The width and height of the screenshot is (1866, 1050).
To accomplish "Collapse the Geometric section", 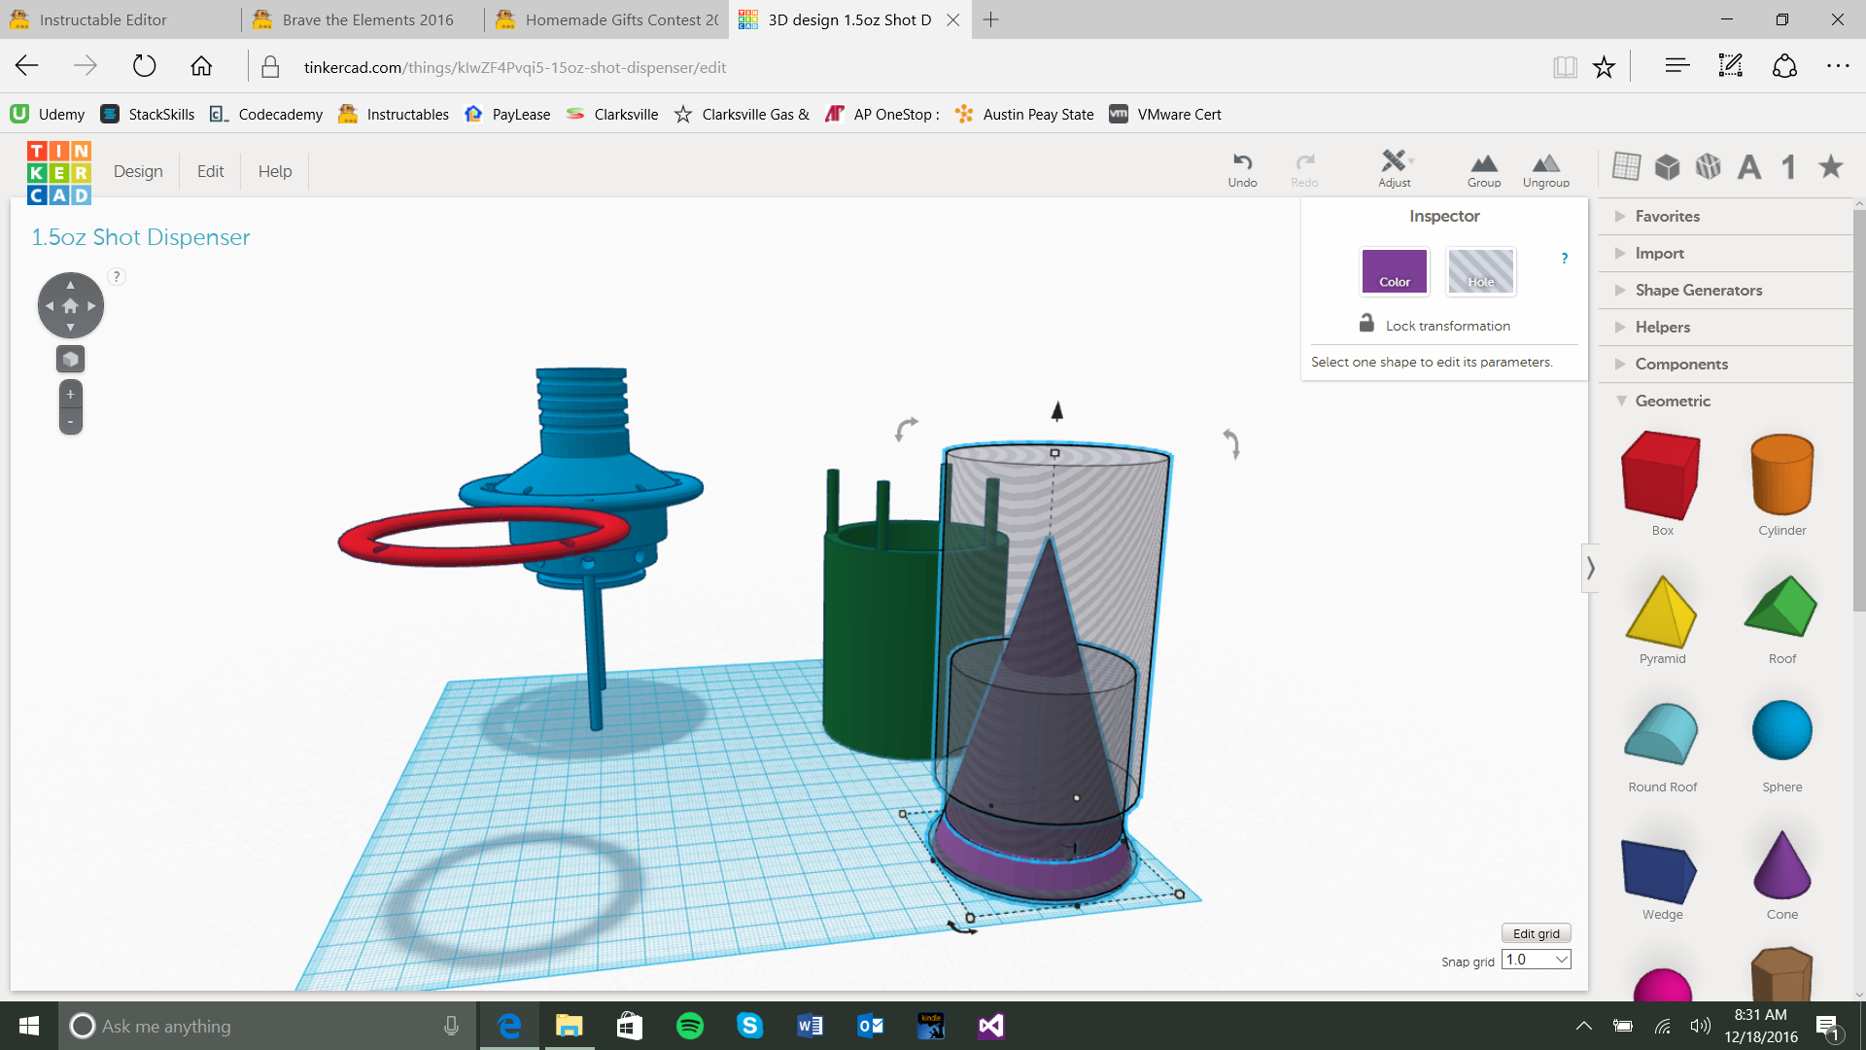I will coord(1672,401).
